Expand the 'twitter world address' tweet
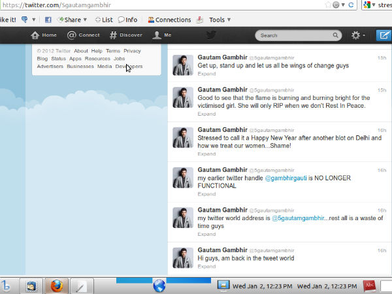This screenshot has height=294, width=392. (x=206, y=235)
